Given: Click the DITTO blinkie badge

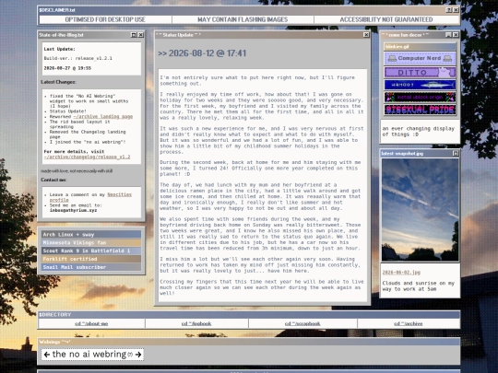Looking at the screenshot, I should (x=420, y=73).
